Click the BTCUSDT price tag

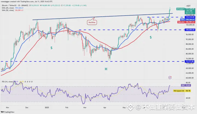180,9
